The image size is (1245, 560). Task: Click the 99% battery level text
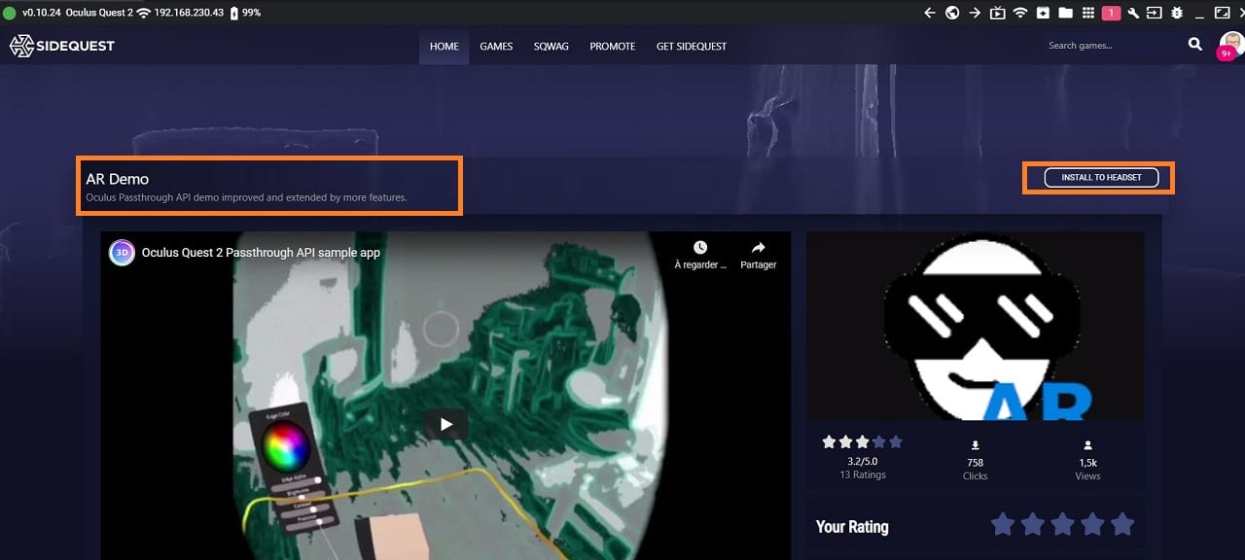pos(251,13)
